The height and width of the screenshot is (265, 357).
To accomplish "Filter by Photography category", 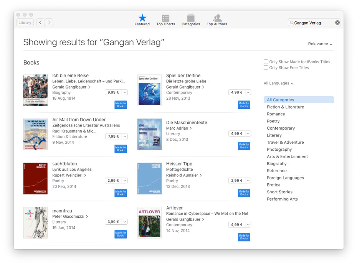I will [x=279, y=150].
